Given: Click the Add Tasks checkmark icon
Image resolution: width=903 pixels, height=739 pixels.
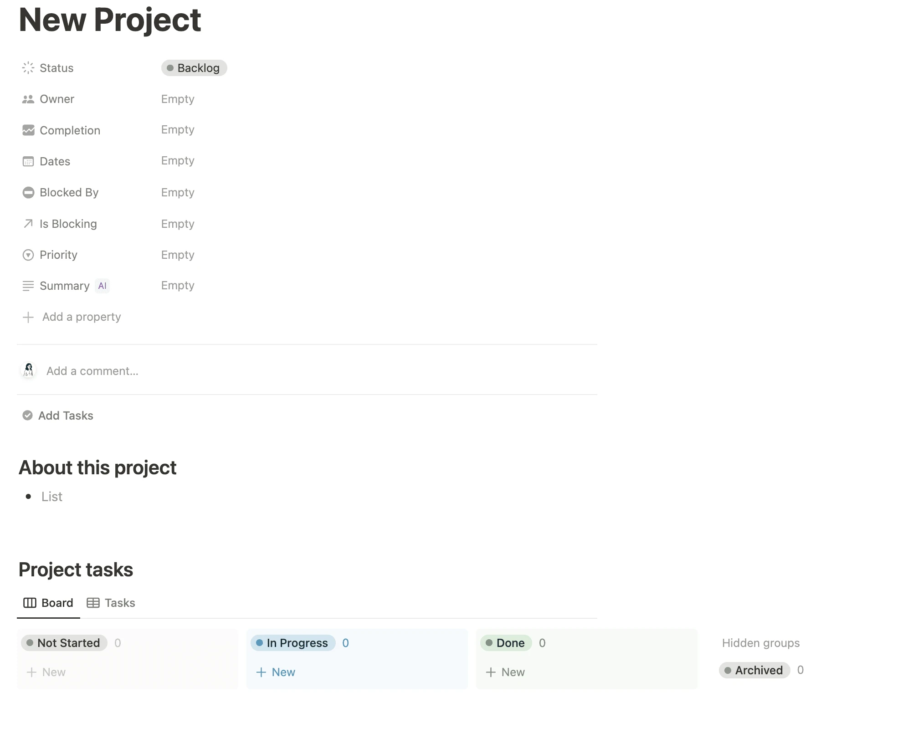Looking at the screenshot, I should click(x=28, y=415).
